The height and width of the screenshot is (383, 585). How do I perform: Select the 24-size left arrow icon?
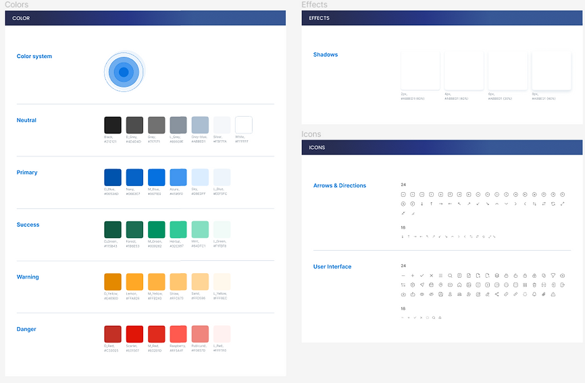click(x=450, y=204)
